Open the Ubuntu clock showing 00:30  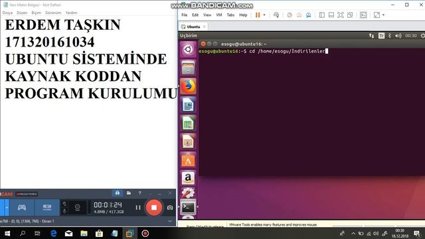point(411,35)
